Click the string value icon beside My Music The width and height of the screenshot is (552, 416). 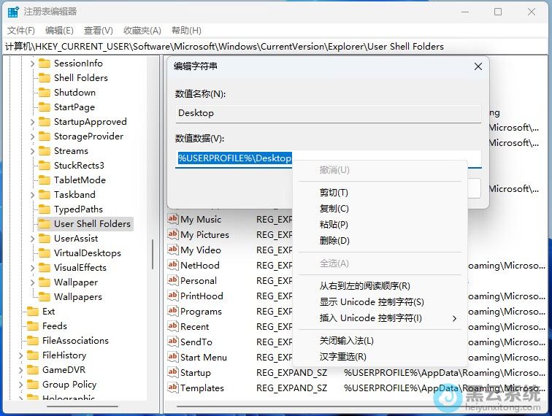click(173, 219)
